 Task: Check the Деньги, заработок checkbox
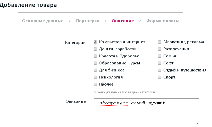coord(95,49)
